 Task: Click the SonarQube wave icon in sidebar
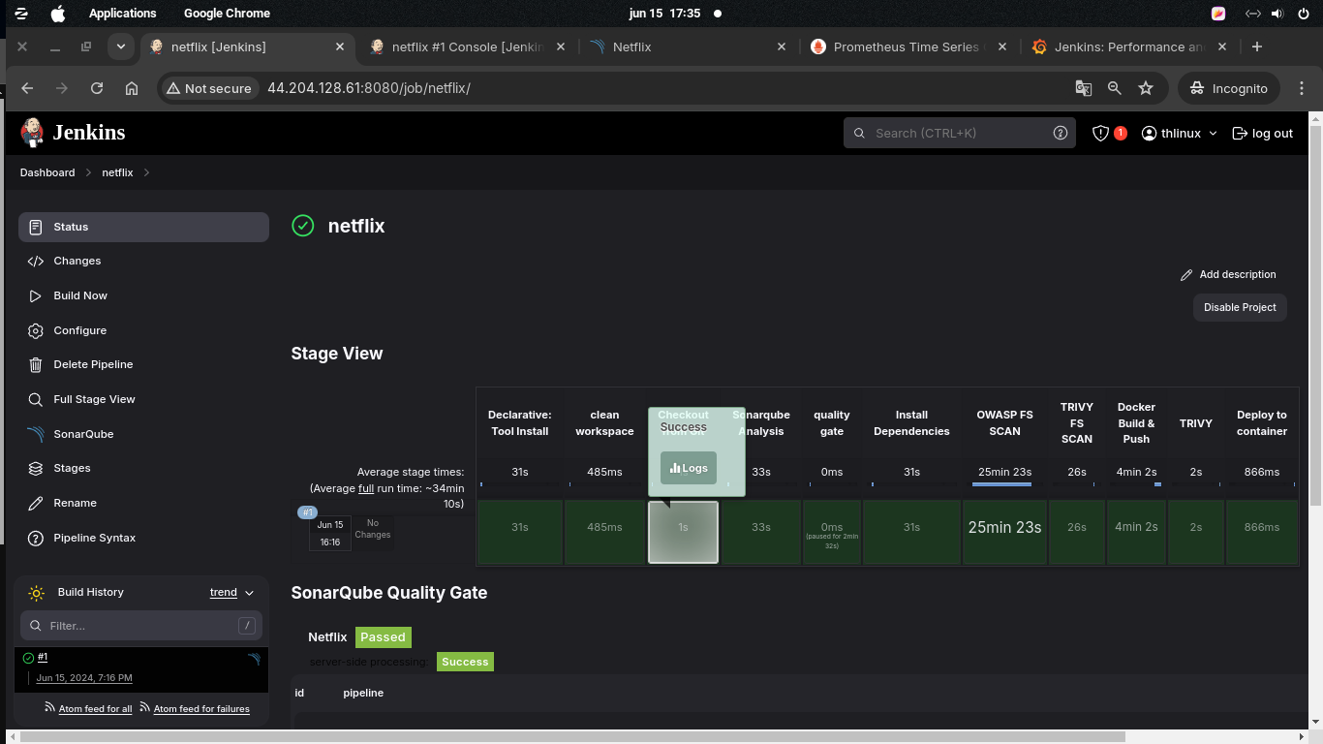point(36,434)
